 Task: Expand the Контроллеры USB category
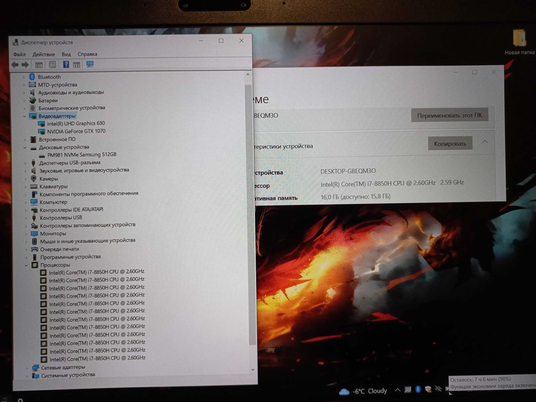(x=26, y=218)
